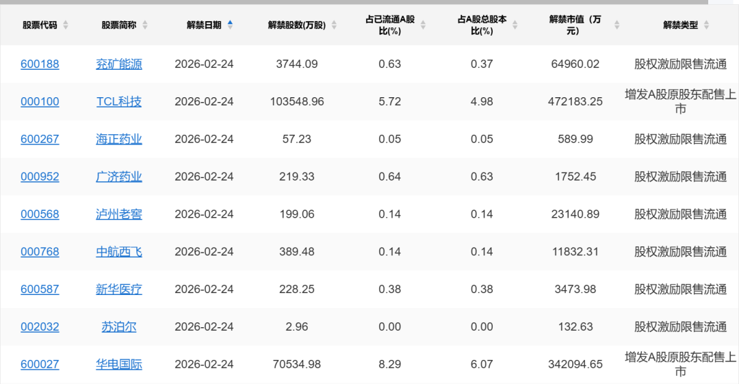View 华电国际 stock details
The height and width of the screenshot is (384, 739).
point(119,364)
